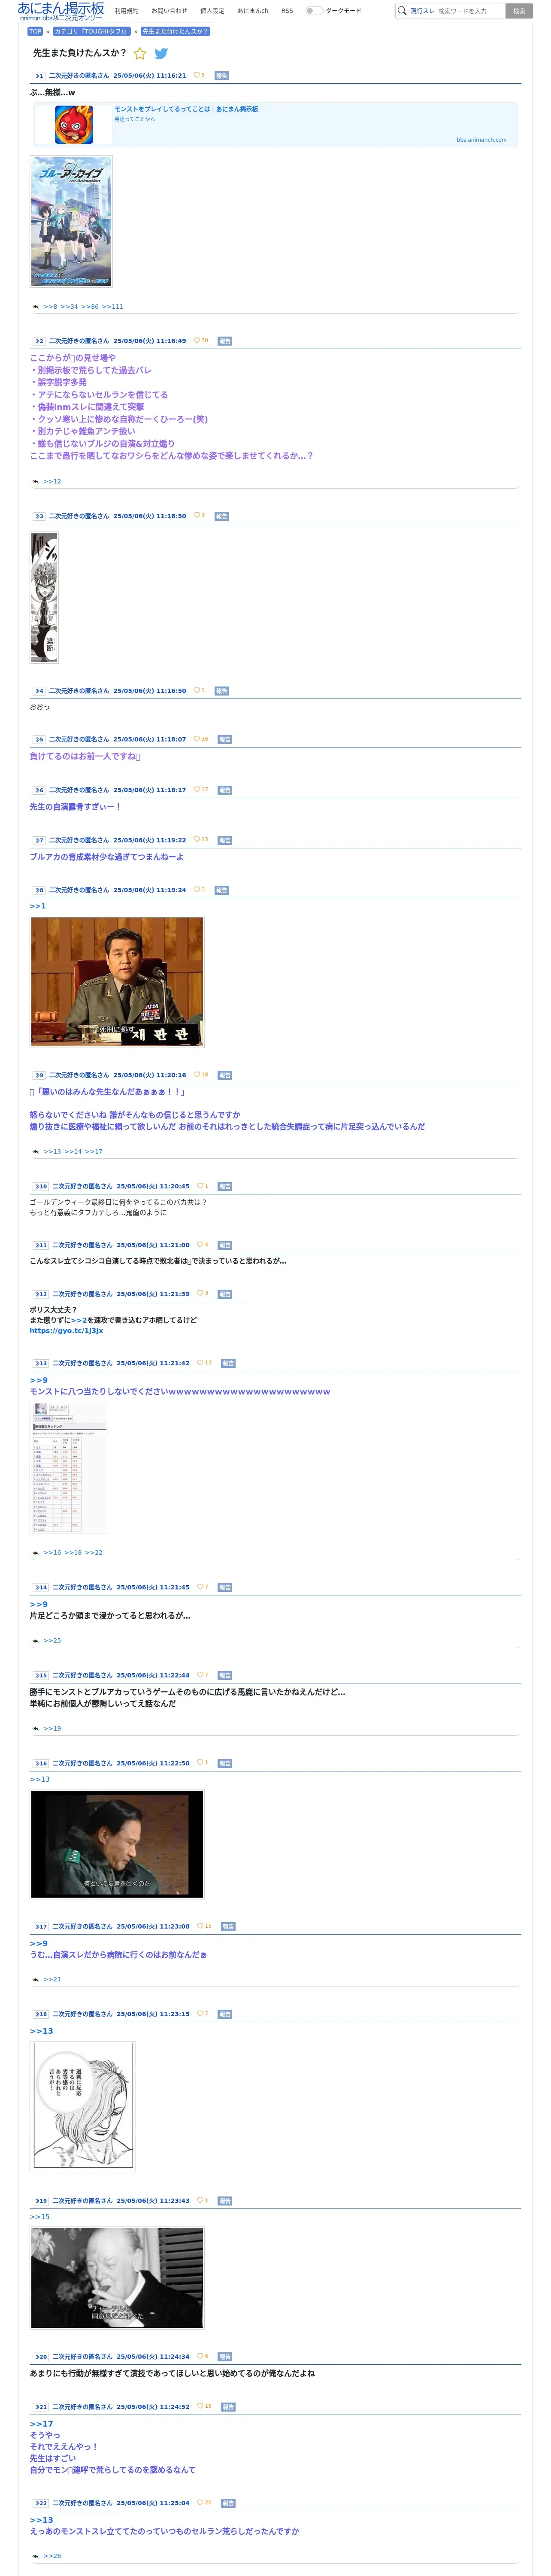Viewport: 551px width, 2576px height.
Task: Open reply link >>21 under post 17
Action: [x=52, y=1980]
